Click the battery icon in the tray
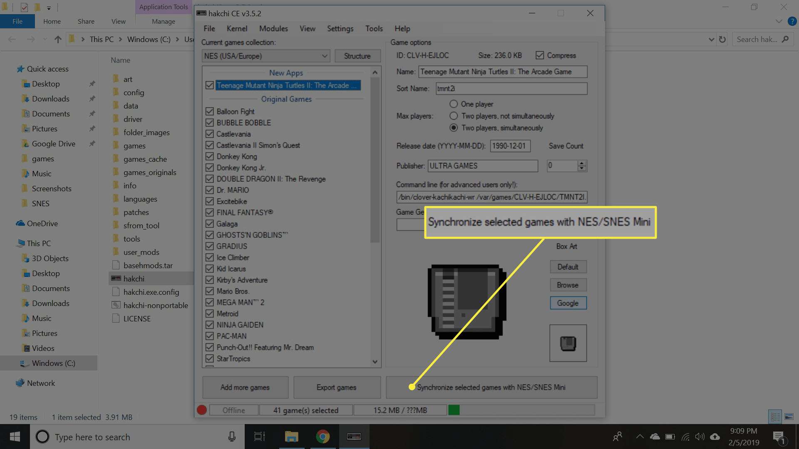The image size is (799, 449). pos(670,437)
